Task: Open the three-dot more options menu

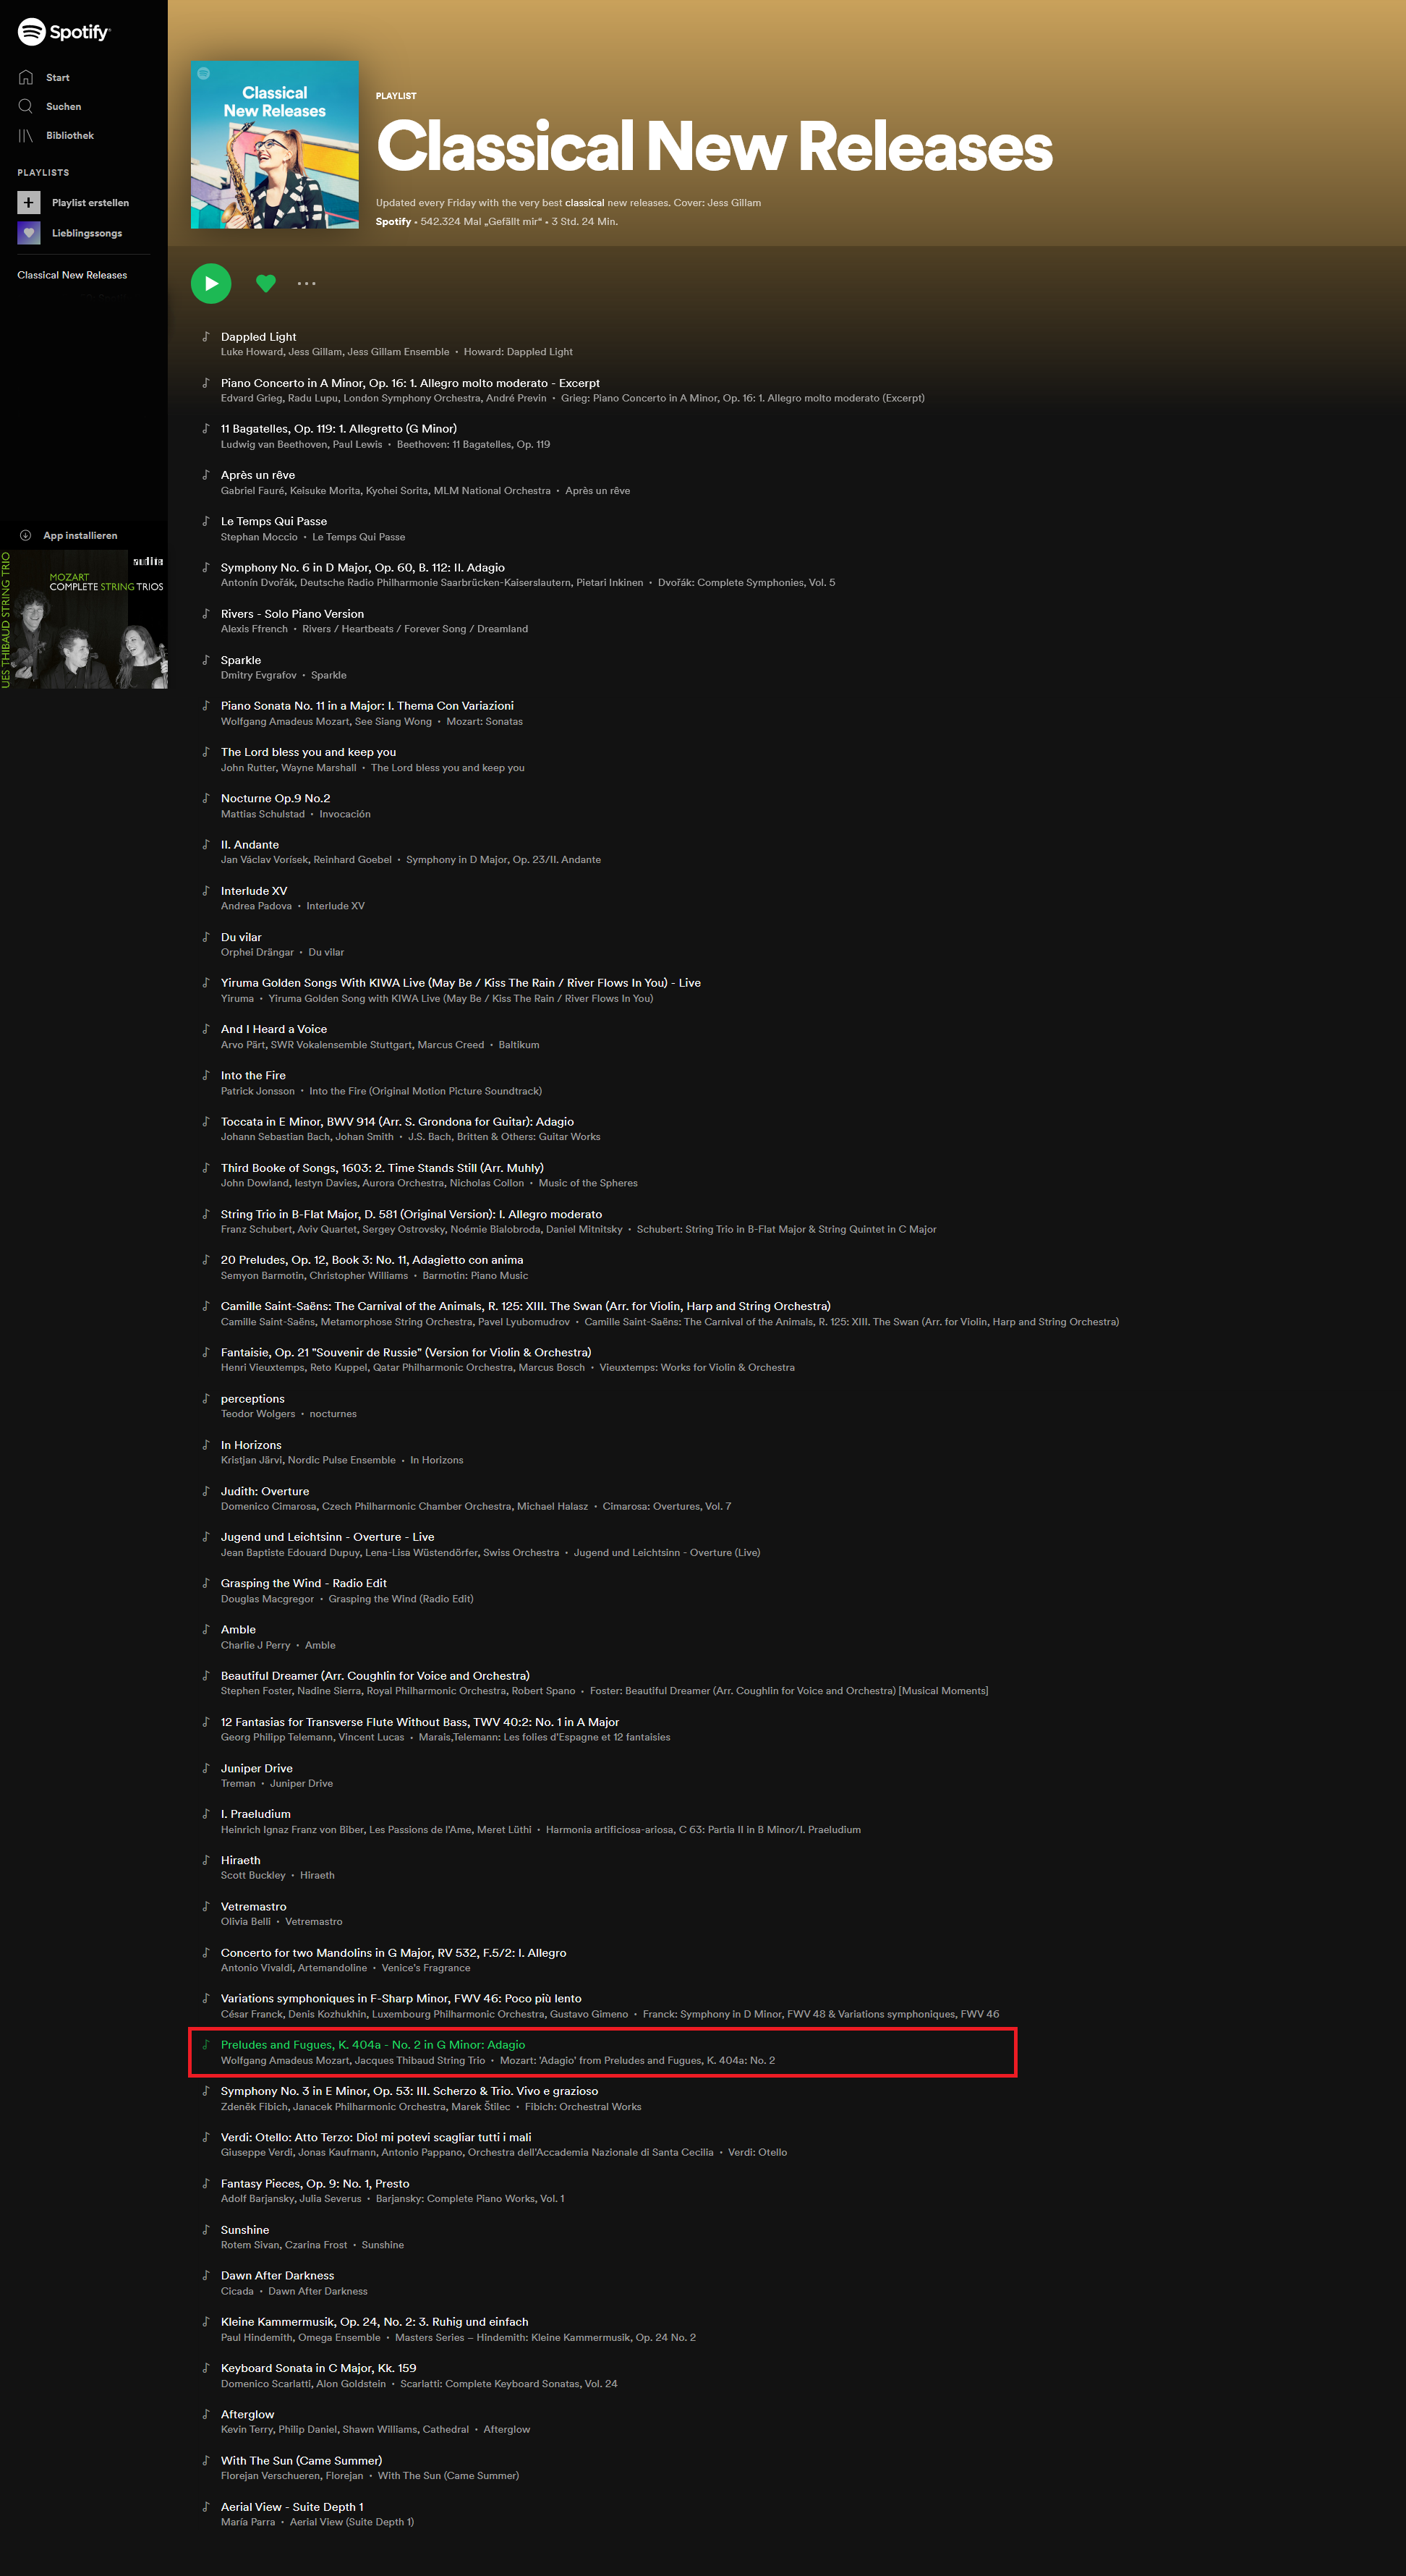Action: [307, 284]
